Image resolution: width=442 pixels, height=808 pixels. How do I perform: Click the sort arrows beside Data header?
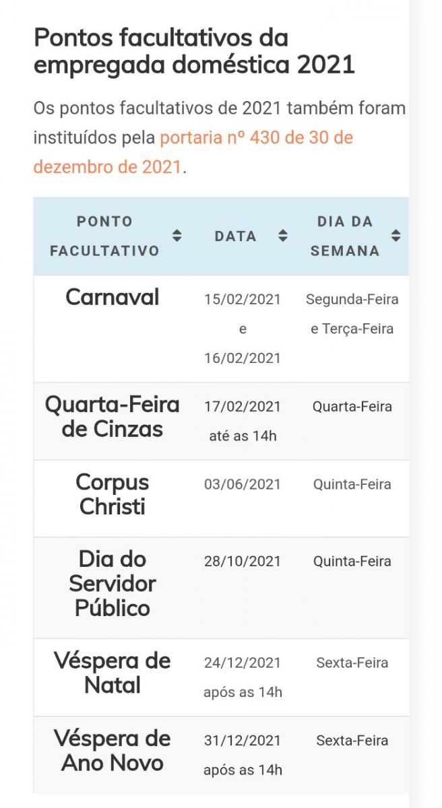(283, 236)
